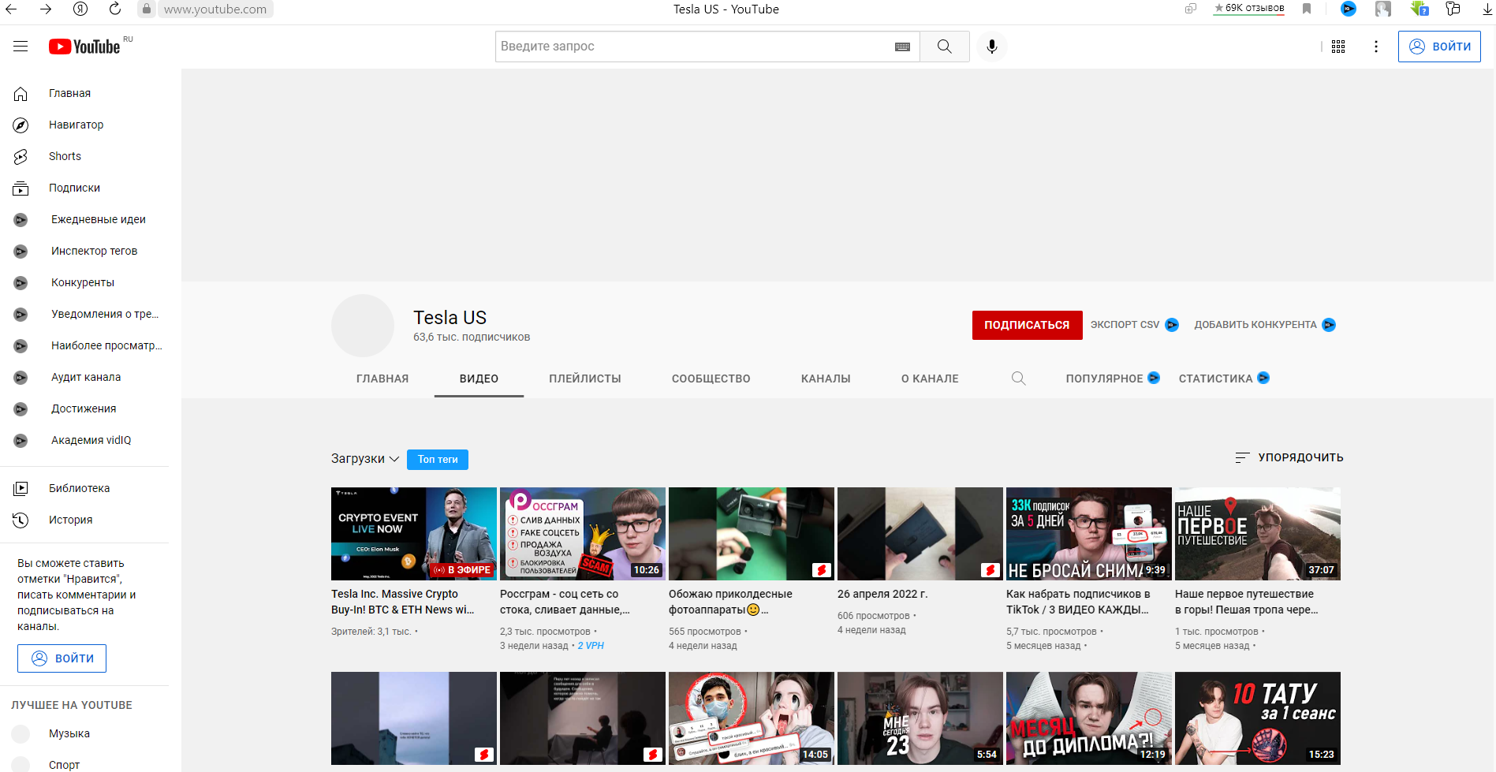Viewport: 1496px width, 772px height.
Task: Click the search magnifier button
Action: coord(944,47)
